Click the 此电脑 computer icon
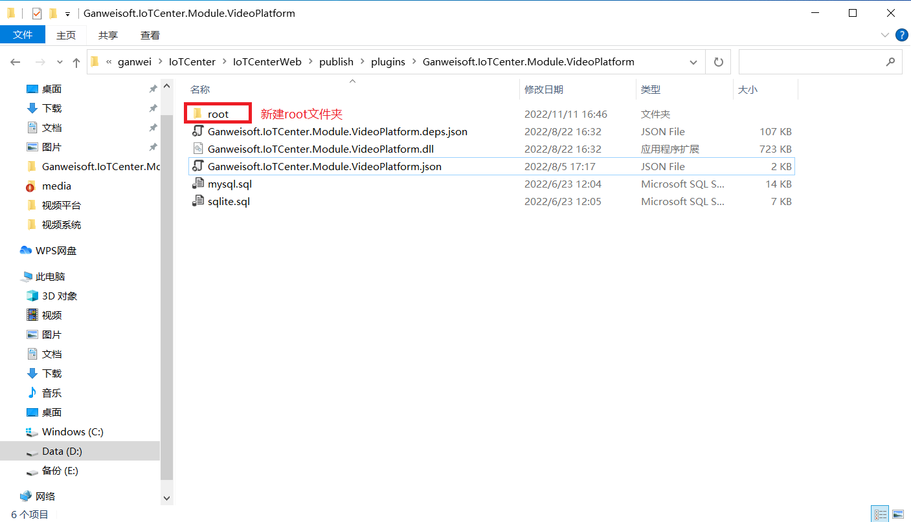The width and height of the screenshot is (911, 522). tap(26, 277)
